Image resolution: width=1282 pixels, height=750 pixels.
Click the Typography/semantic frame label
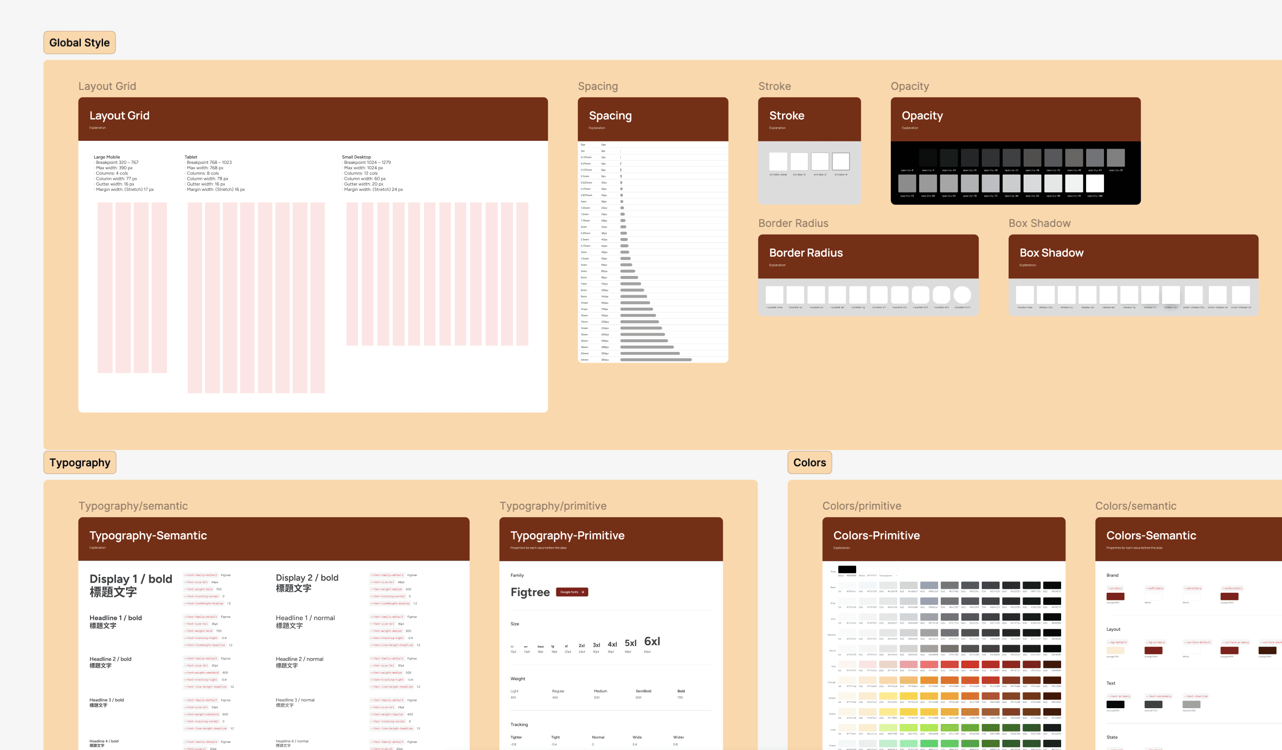[x=133, y=506]
